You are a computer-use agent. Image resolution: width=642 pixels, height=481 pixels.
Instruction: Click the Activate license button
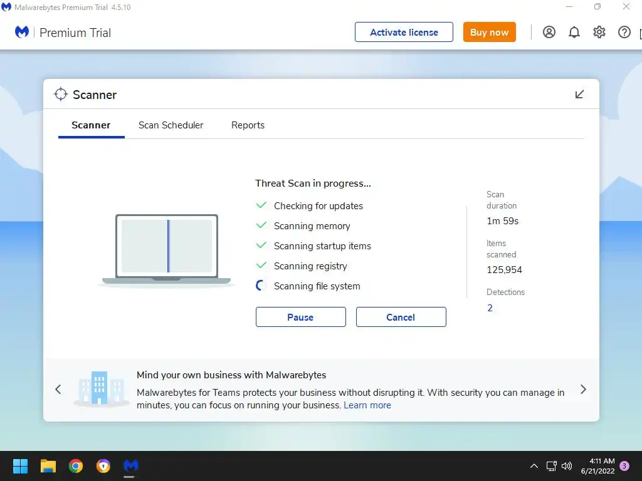(x=404, y=32)
